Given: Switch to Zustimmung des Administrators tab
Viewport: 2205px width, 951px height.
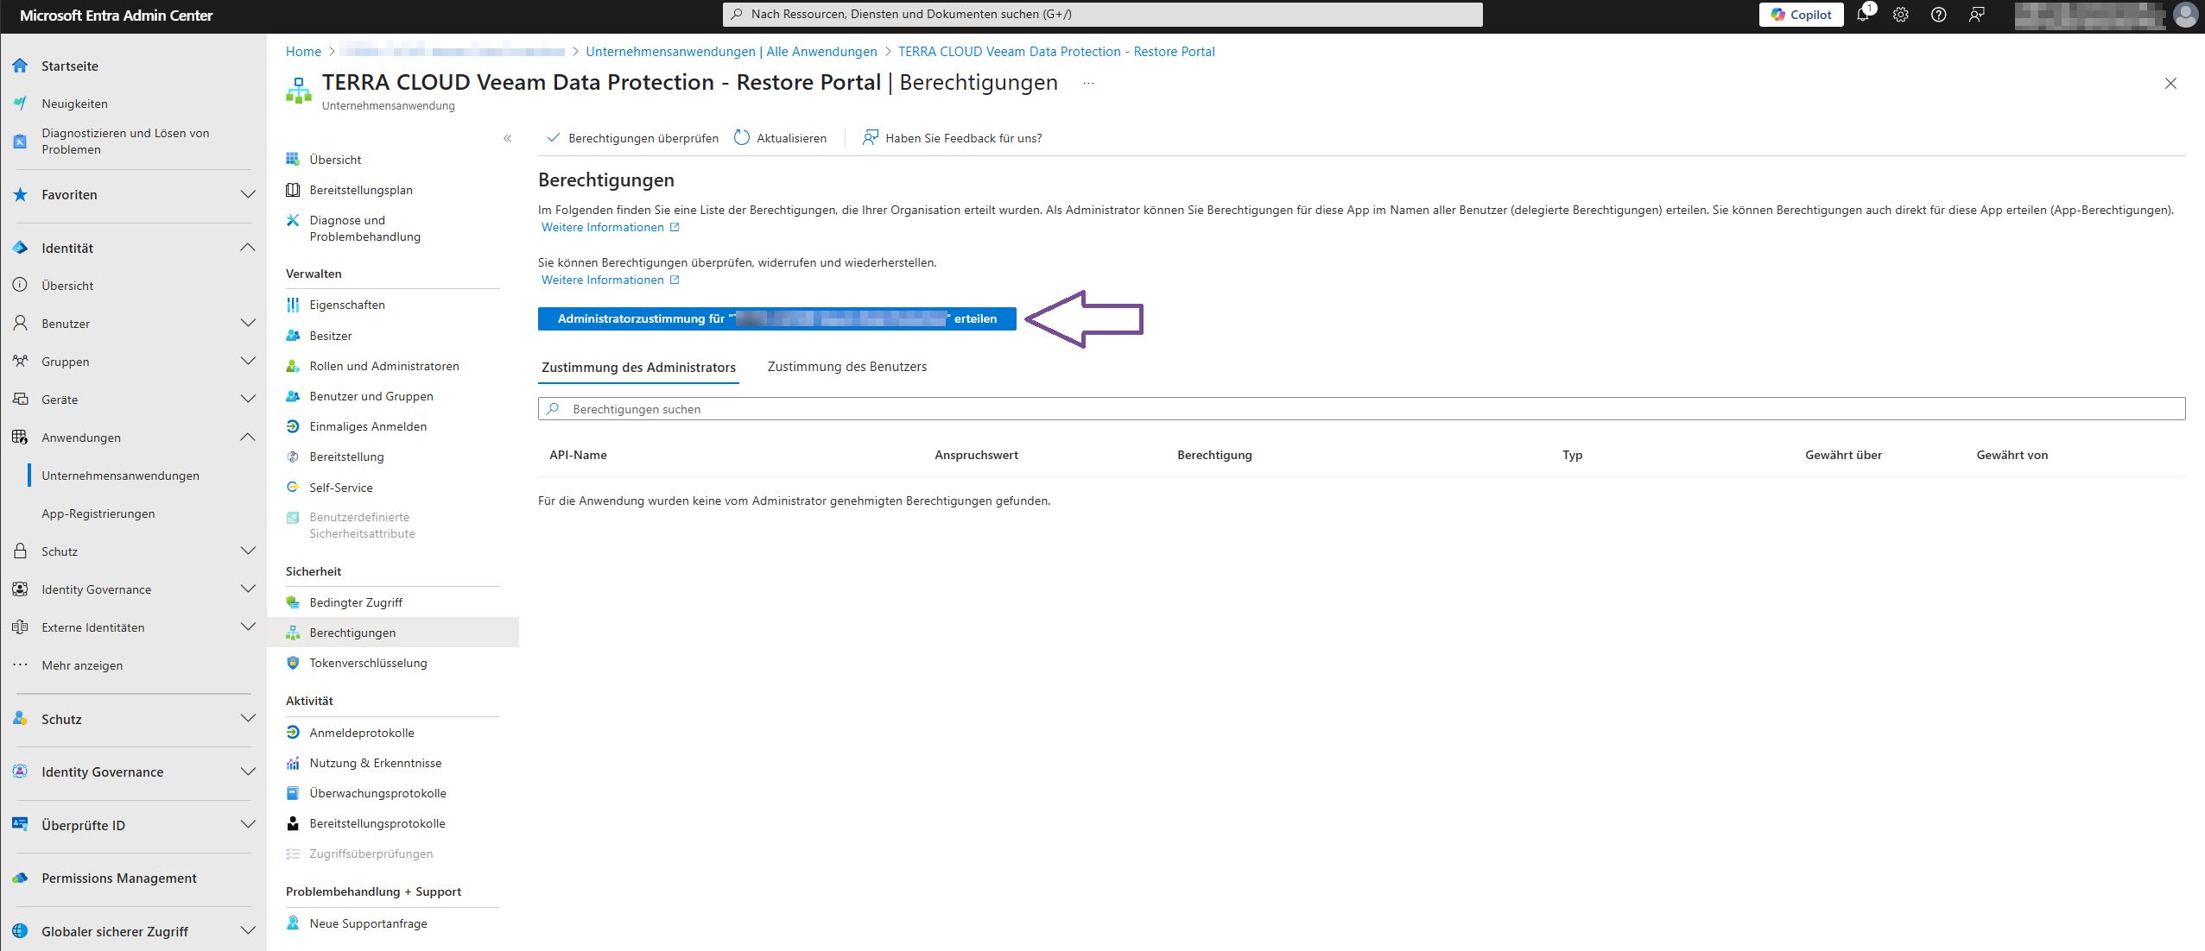Looking at the screenshot, I should click(x=638, y=368).
